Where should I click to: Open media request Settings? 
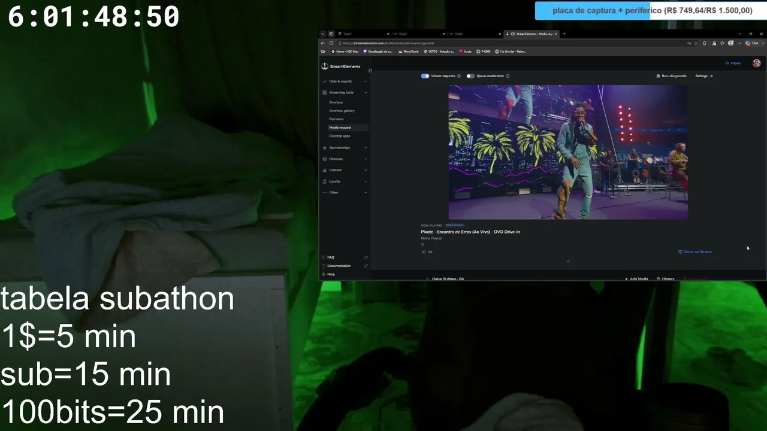(x=704, y=76)
